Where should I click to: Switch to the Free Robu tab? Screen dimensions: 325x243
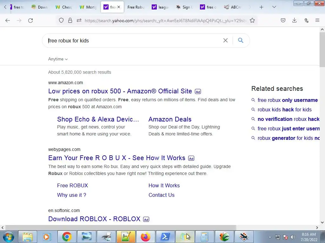(x=136, y=7)
